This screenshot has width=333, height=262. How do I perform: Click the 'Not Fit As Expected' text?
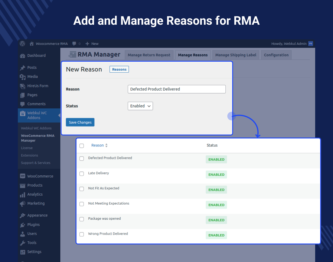(x=104, y=188)
